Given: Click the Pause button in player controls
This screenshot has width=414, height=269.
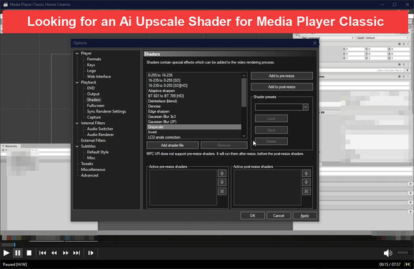Looking at the screenshot, I should coord(17,253).
